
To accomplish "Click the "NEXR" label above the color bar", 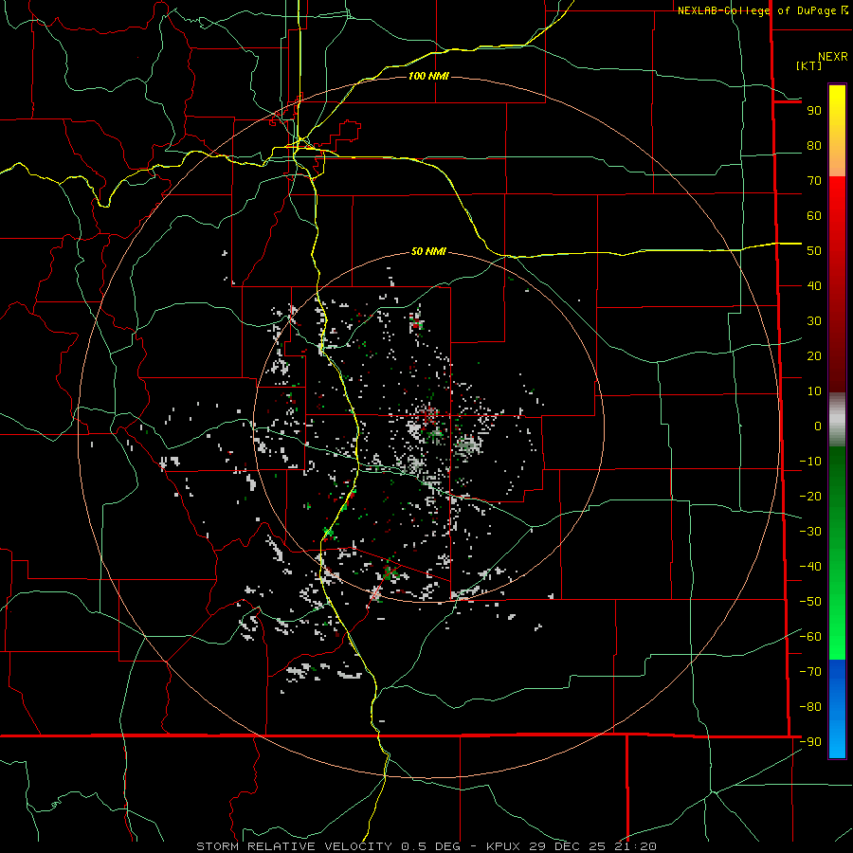I will pos(833,57).
